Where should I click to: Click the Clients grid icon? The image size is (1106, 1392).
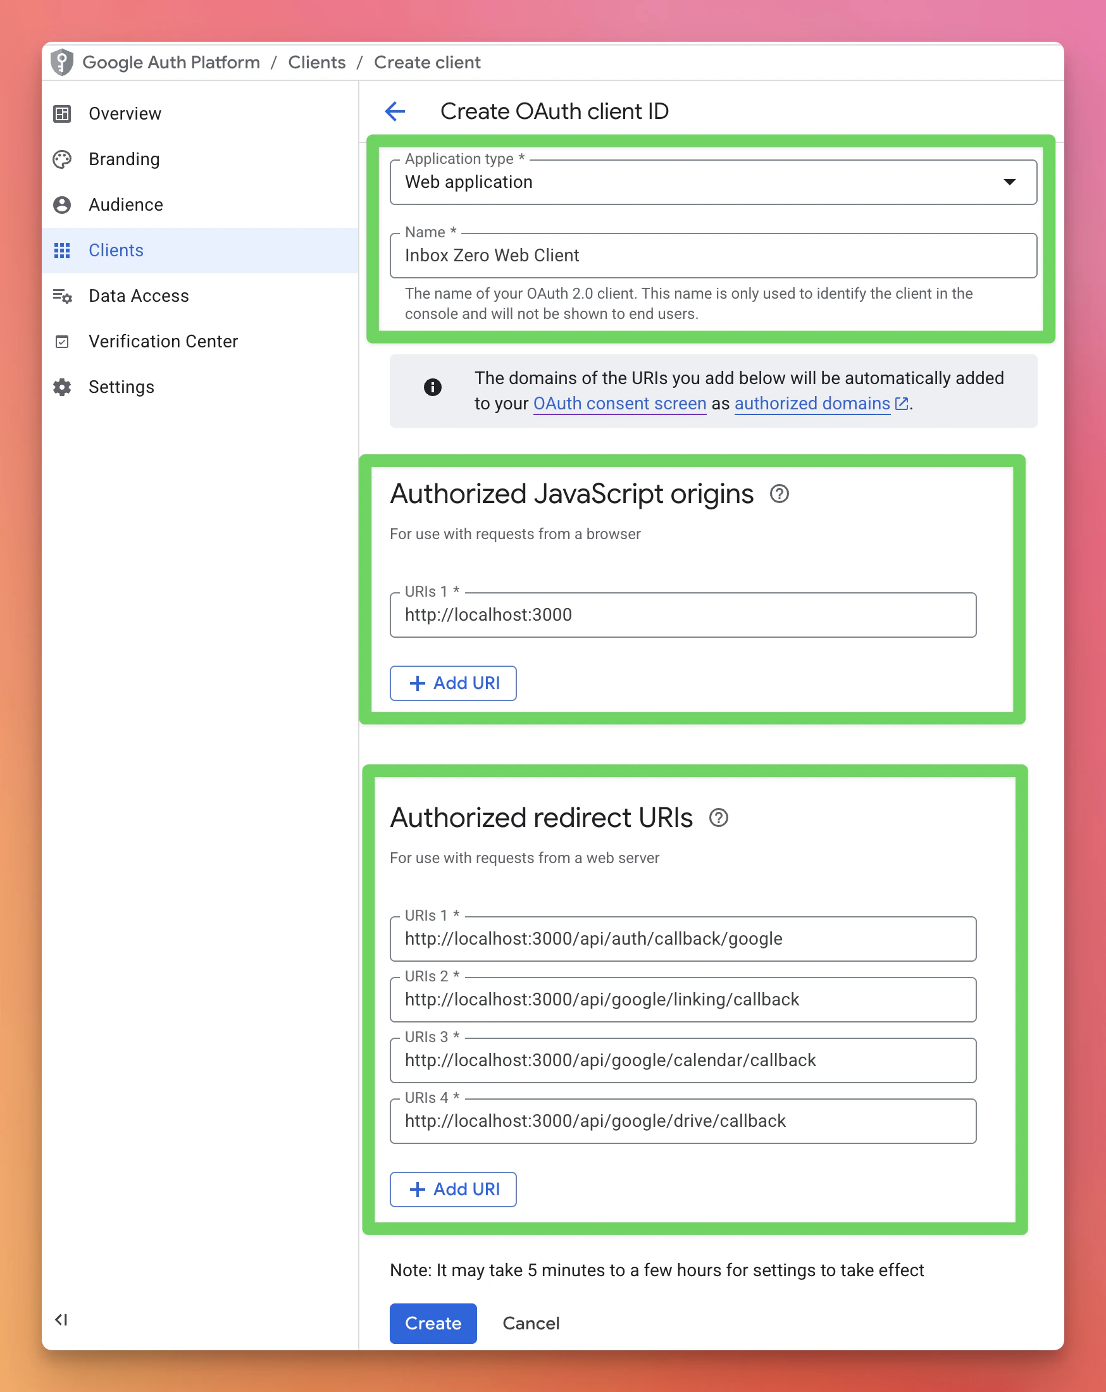point(61,251)
